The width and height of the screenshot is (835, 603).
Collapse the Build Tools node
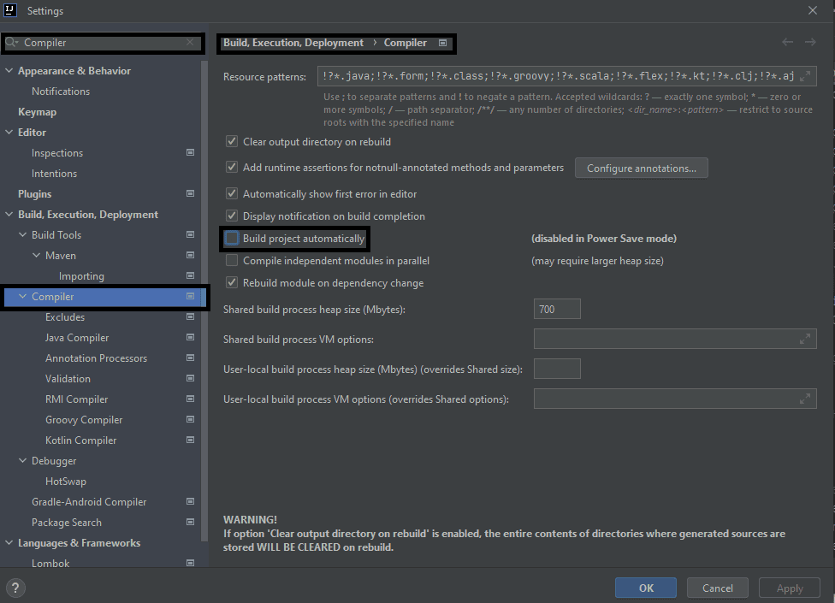22,234
